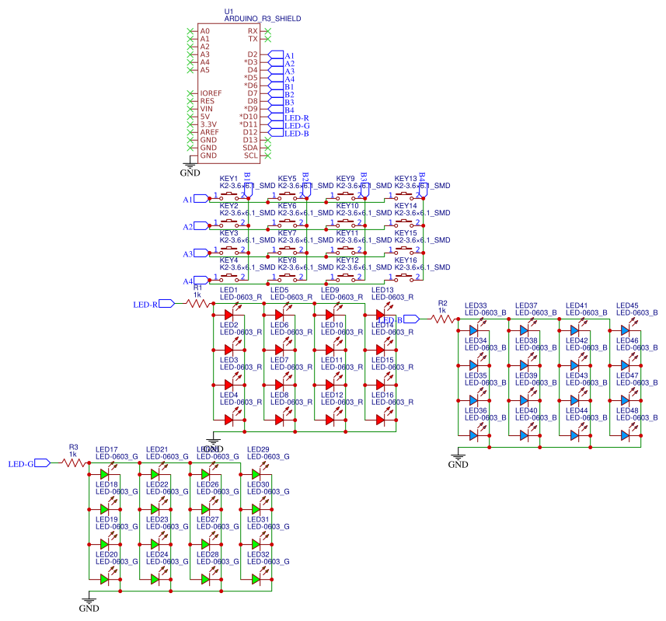Click the A0 pin label on the shield
The height and width of the screenshot is (621, 666).
pyautogui.click(x=204, y=31)
